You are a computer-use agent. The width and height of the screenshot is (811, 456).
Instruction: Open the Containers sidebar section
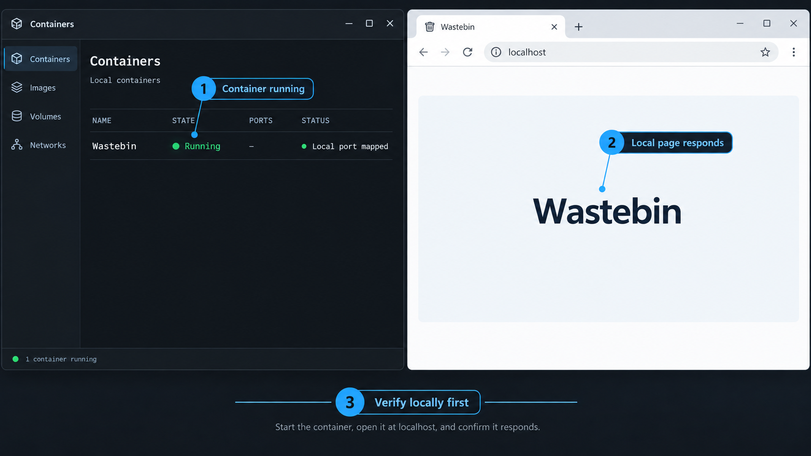(41, 59)
